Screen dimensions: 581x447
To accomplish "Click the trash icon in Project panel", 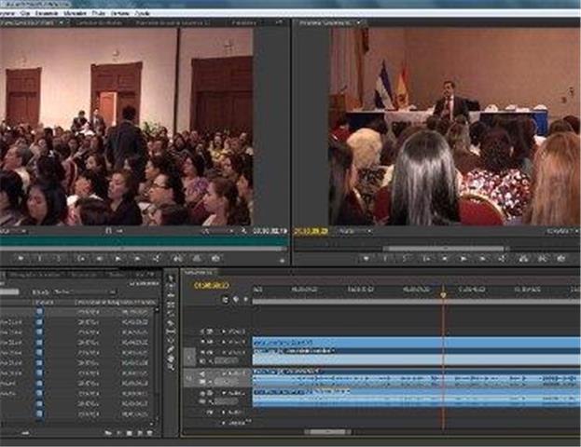I will coord(151,433).
